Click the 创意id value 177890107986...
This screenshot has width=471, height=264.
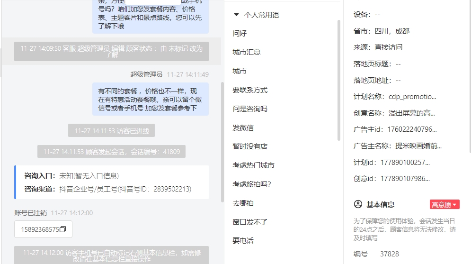pyautogui.click(x=405, y=179)
